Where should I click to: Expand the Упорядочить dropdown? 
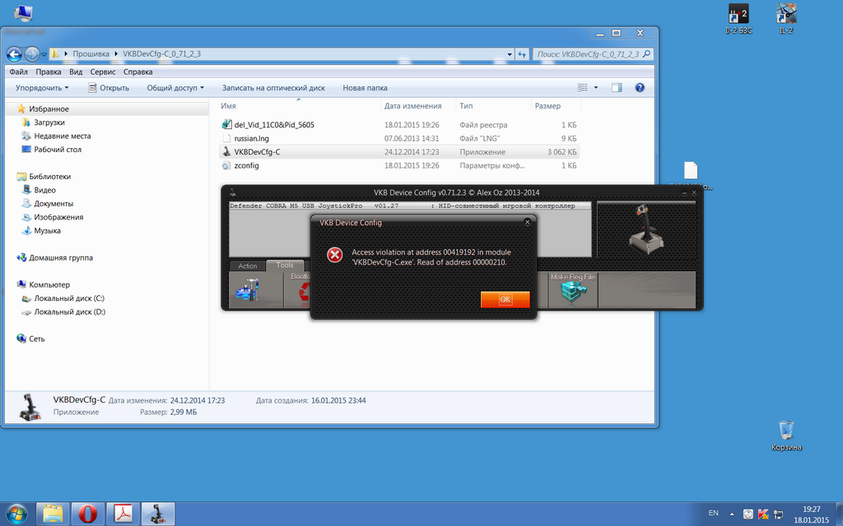pos(42,88)
